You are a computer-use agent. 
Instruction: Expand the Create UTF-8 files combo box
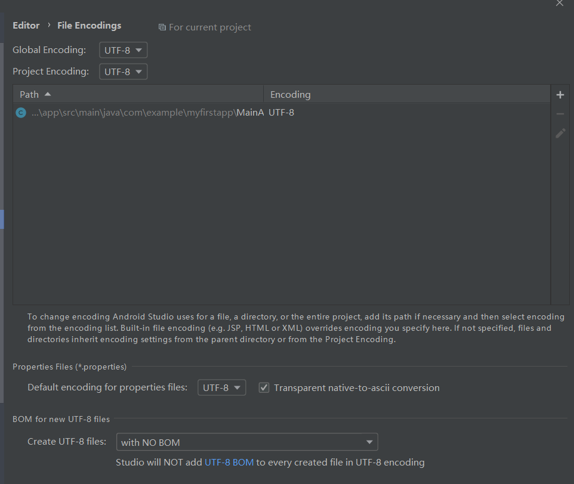247,442
